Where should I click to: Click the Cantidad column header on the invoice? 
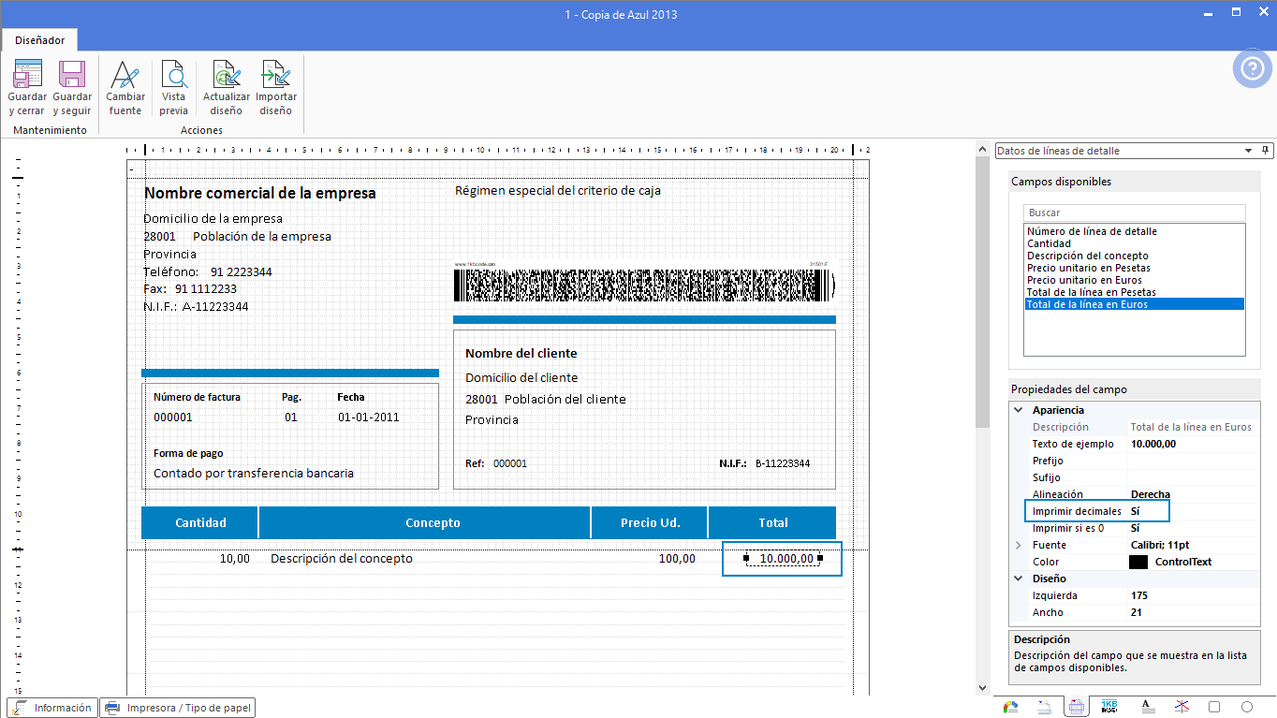click(200, 522)
